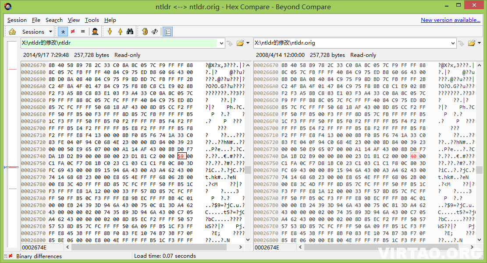Open the Sessions dropdown
The image size is (487, 263).
[37, 32]
